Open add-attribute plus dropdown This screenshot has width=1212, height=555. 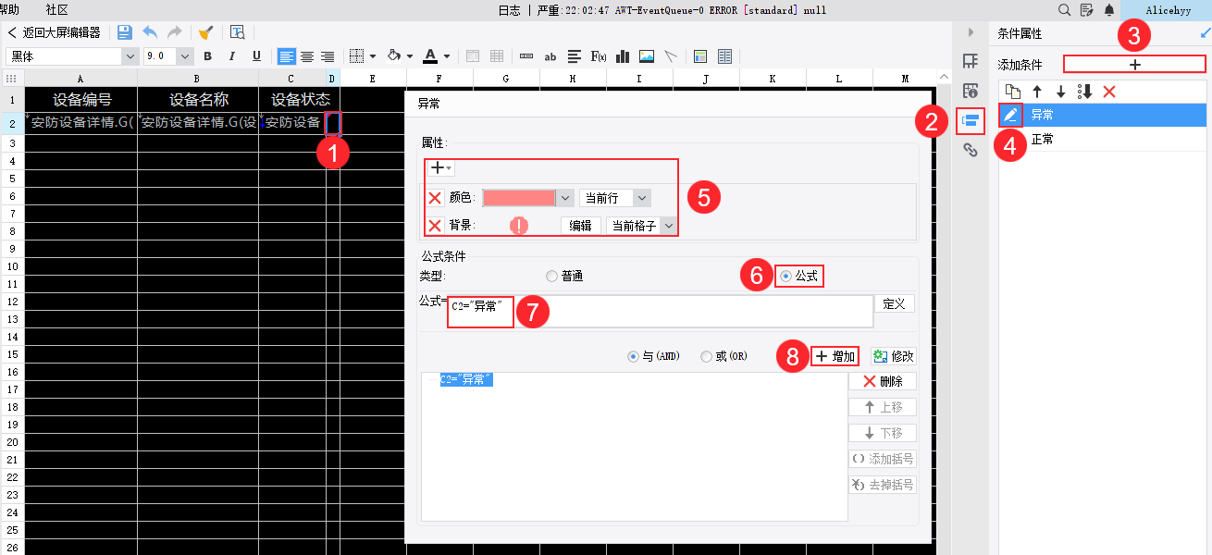439,168
